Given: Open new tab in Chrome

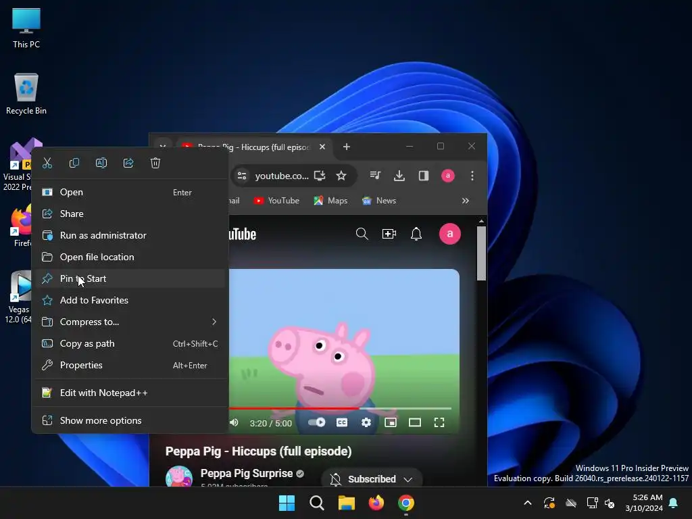Looking at the screenshot, I should click(x=347, y=147).
